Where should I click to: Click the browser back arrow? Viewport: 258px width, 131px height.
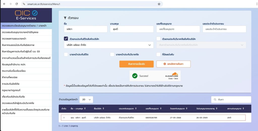pos(4,4)
